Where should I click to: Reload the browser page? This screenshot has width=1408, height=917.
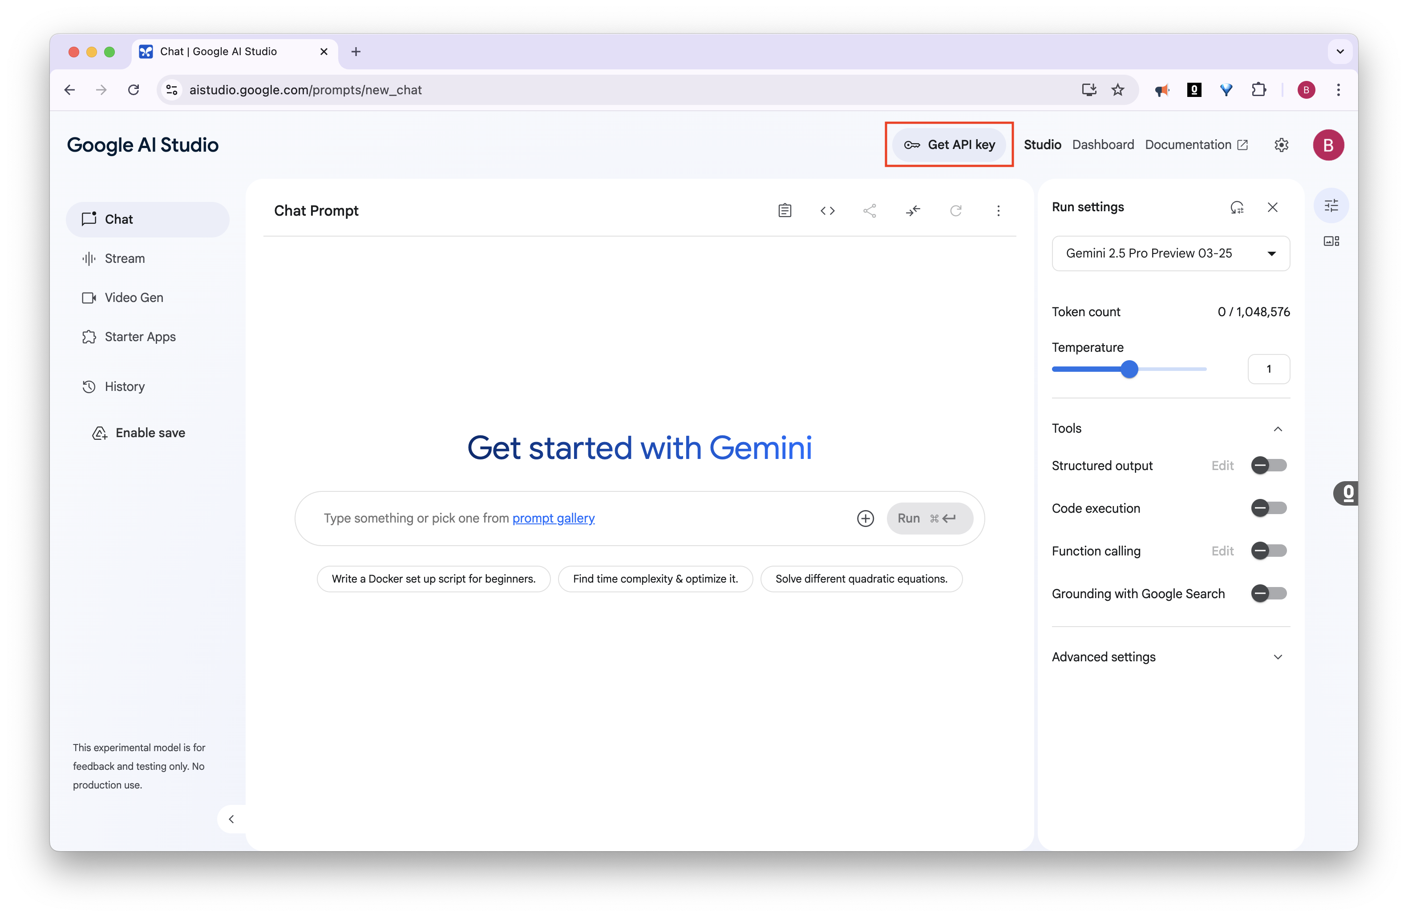click(134, 90)
